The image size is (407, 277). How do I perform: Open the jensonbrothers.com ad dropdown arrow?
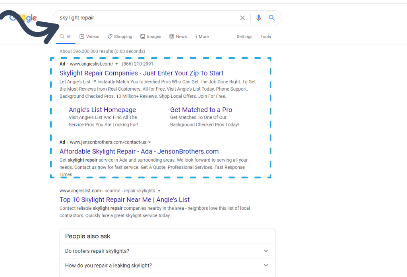coord(149,142)
